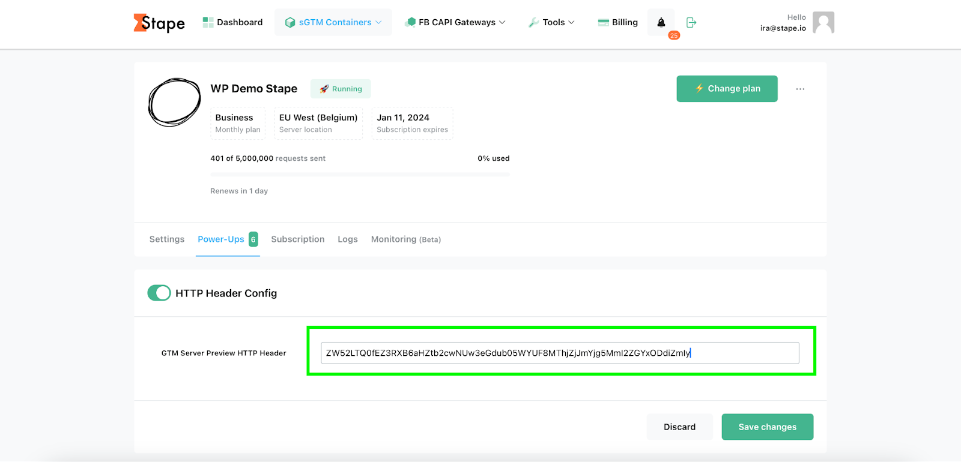The image size is (961, 462).
Task: Open the Subscription tab
Action: point(298,239)
